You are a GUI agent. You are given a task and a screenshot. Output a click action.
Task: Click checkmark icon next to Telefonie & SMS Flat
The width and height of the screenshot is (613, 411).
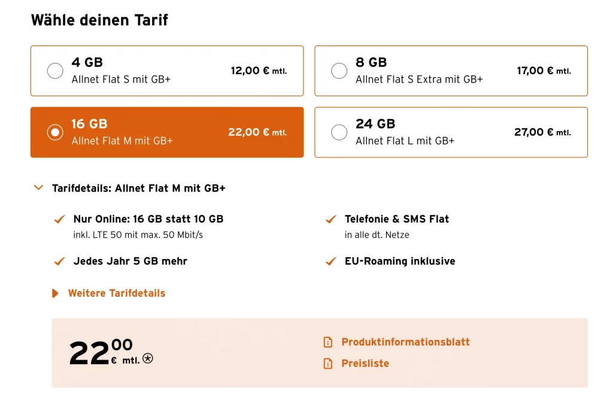point(330,220)
